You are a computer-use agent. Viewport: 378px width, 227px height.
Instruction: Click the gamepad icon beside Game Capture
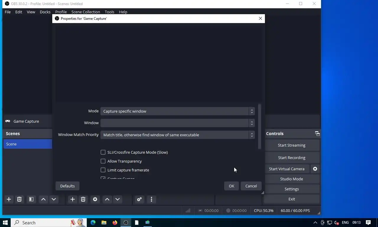(x=8, y=121)
